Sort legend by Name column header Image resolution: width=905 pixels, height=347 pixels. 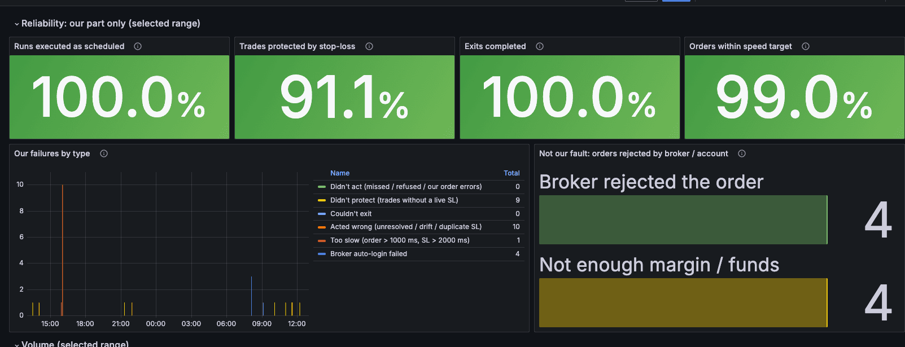340,173
